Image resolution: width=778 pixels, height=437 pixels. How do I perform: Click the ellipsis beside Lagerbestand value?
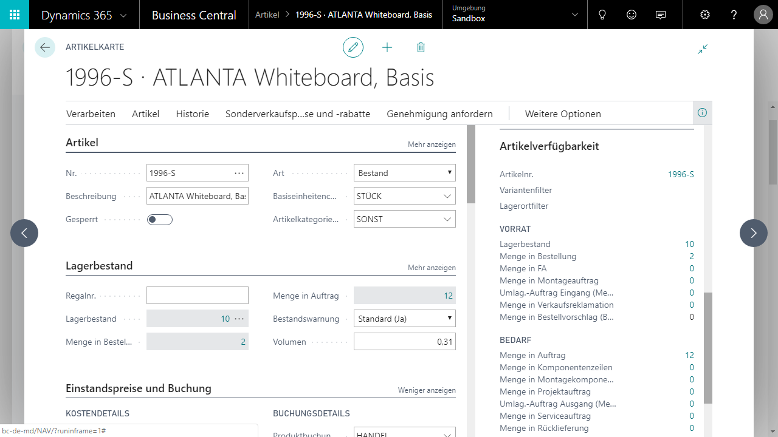(239, 319)
